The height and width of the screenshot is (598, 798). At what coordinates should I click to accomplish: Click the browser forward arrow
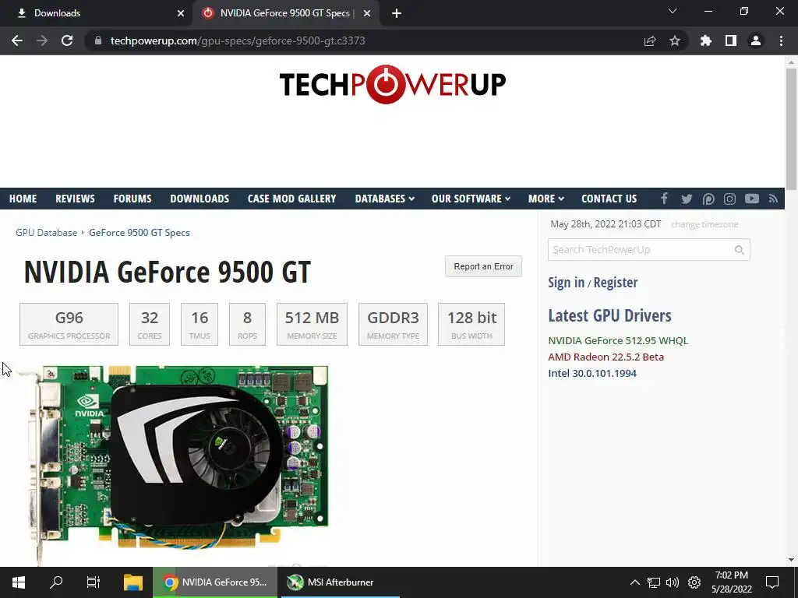(x=42, y=40)
